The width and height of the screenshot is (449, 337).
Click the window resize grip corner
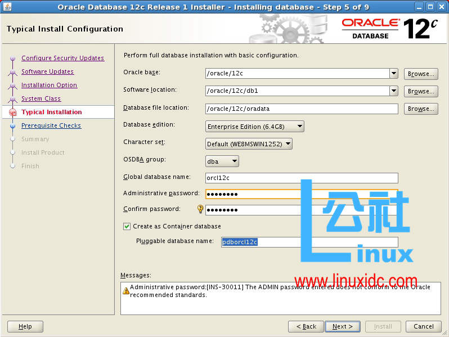(x=444, y=332)
